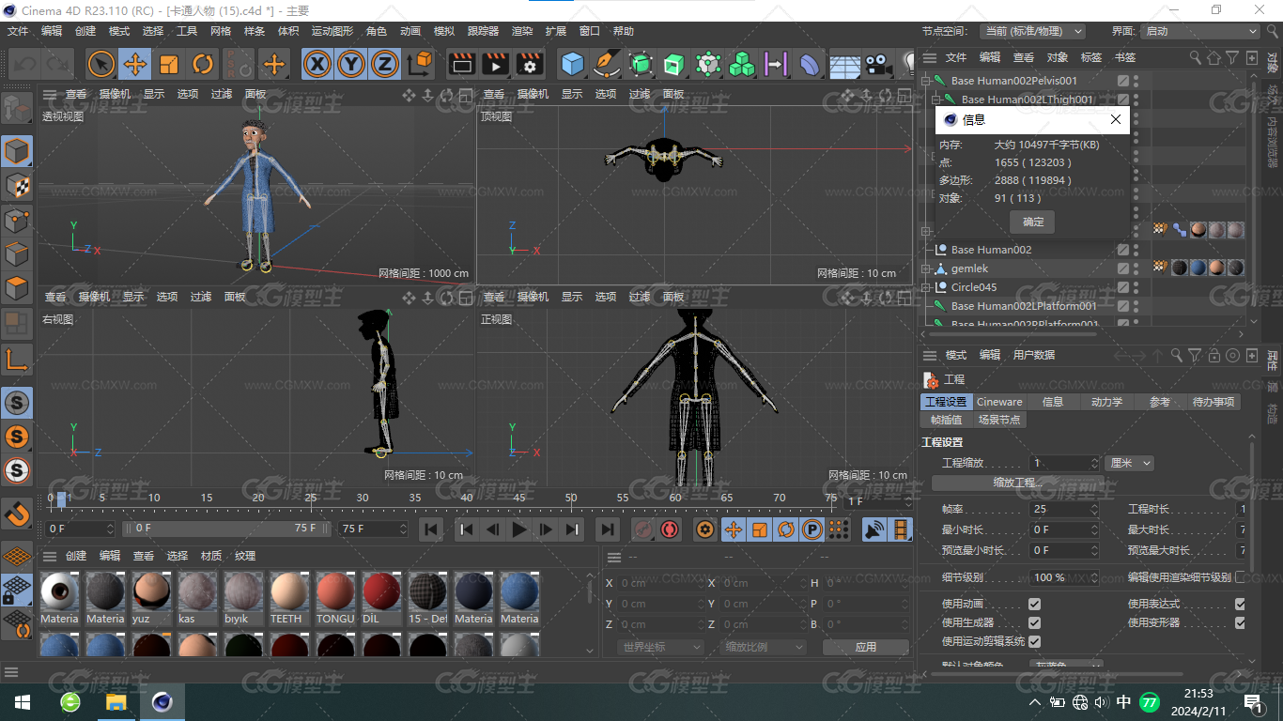Image resolution: width=1283 pixels, height=721 pixels.
Task: Select the TEETH material swatch
Action: (x=289, y=599)
